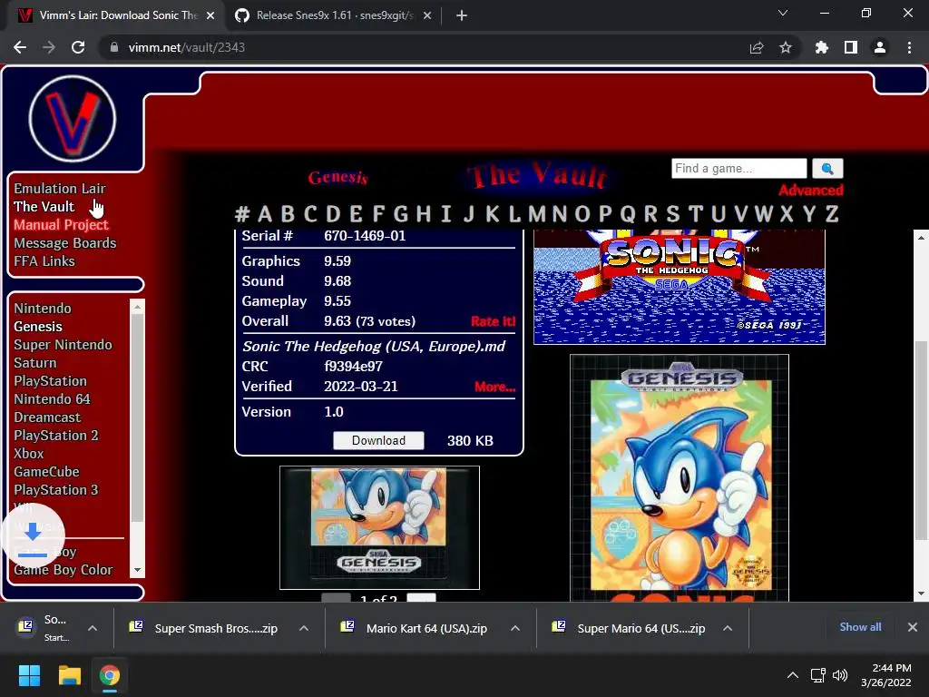Viewport: 929px width, 697px height.
Task: Click the Sonic title screen thumbnail
Action: (x=679, y=287)
